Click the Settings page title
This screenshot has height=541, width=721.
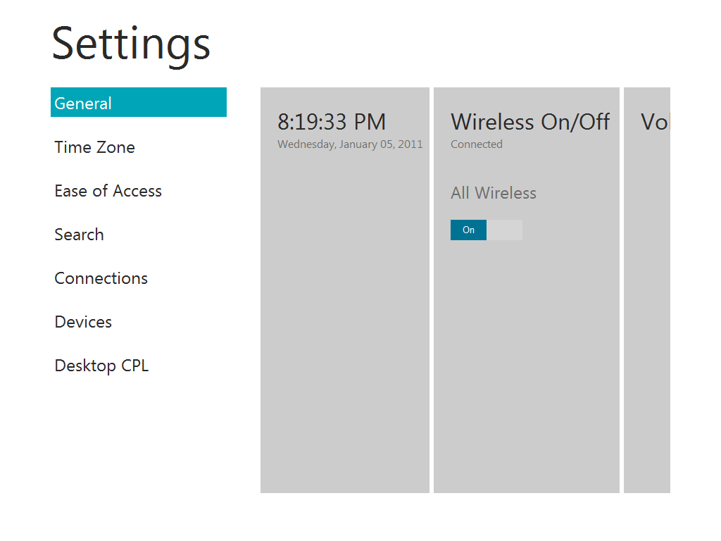coord(131,44)
